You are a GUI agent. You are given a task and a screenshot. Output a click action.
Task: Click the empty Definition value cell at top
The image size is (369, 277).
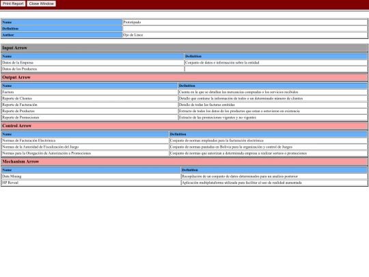245,29
